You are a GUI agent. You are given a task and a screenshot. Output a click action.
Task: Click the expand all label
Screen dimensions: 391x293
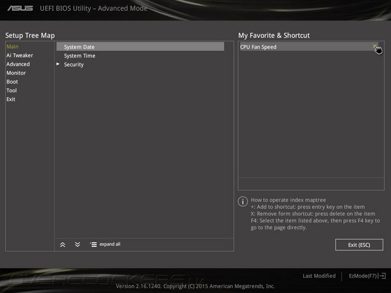click(110, 244)
